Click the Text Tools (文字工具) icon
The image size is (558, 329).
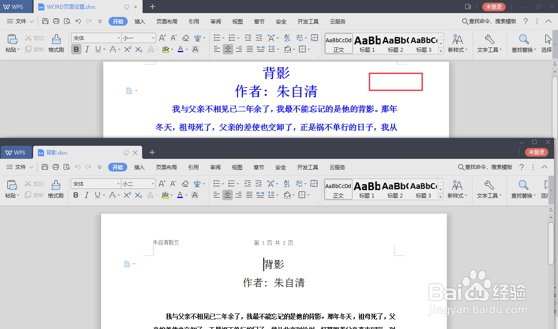click(x=489, y=43)
